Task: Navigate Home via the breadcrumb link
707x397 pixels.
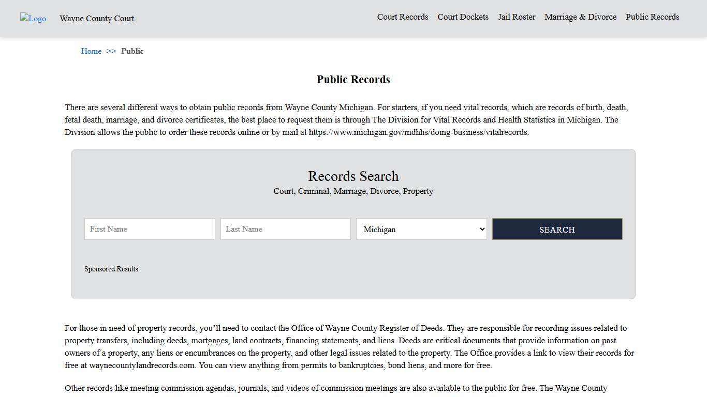Action: point(91,51)
